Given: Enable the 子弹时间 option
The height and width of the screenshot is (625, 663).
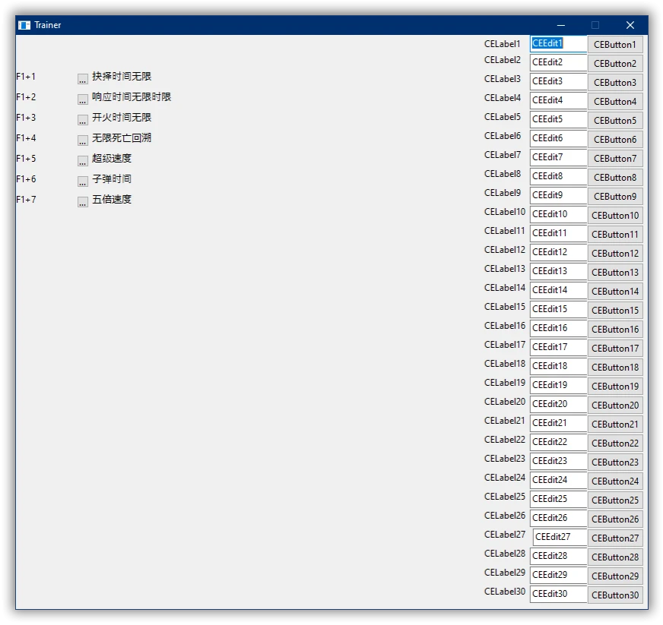Looking at the screenshot, I should point(82,182).
